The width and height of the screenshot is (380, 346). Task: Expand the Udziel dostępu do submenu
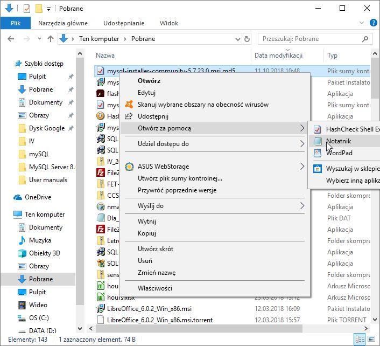pyautogui.click(x=215, y=144)
